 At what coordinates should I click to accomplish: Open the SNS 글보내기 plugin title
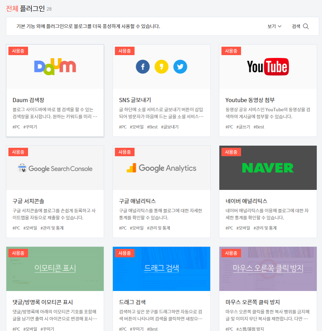tap(135, 100)
